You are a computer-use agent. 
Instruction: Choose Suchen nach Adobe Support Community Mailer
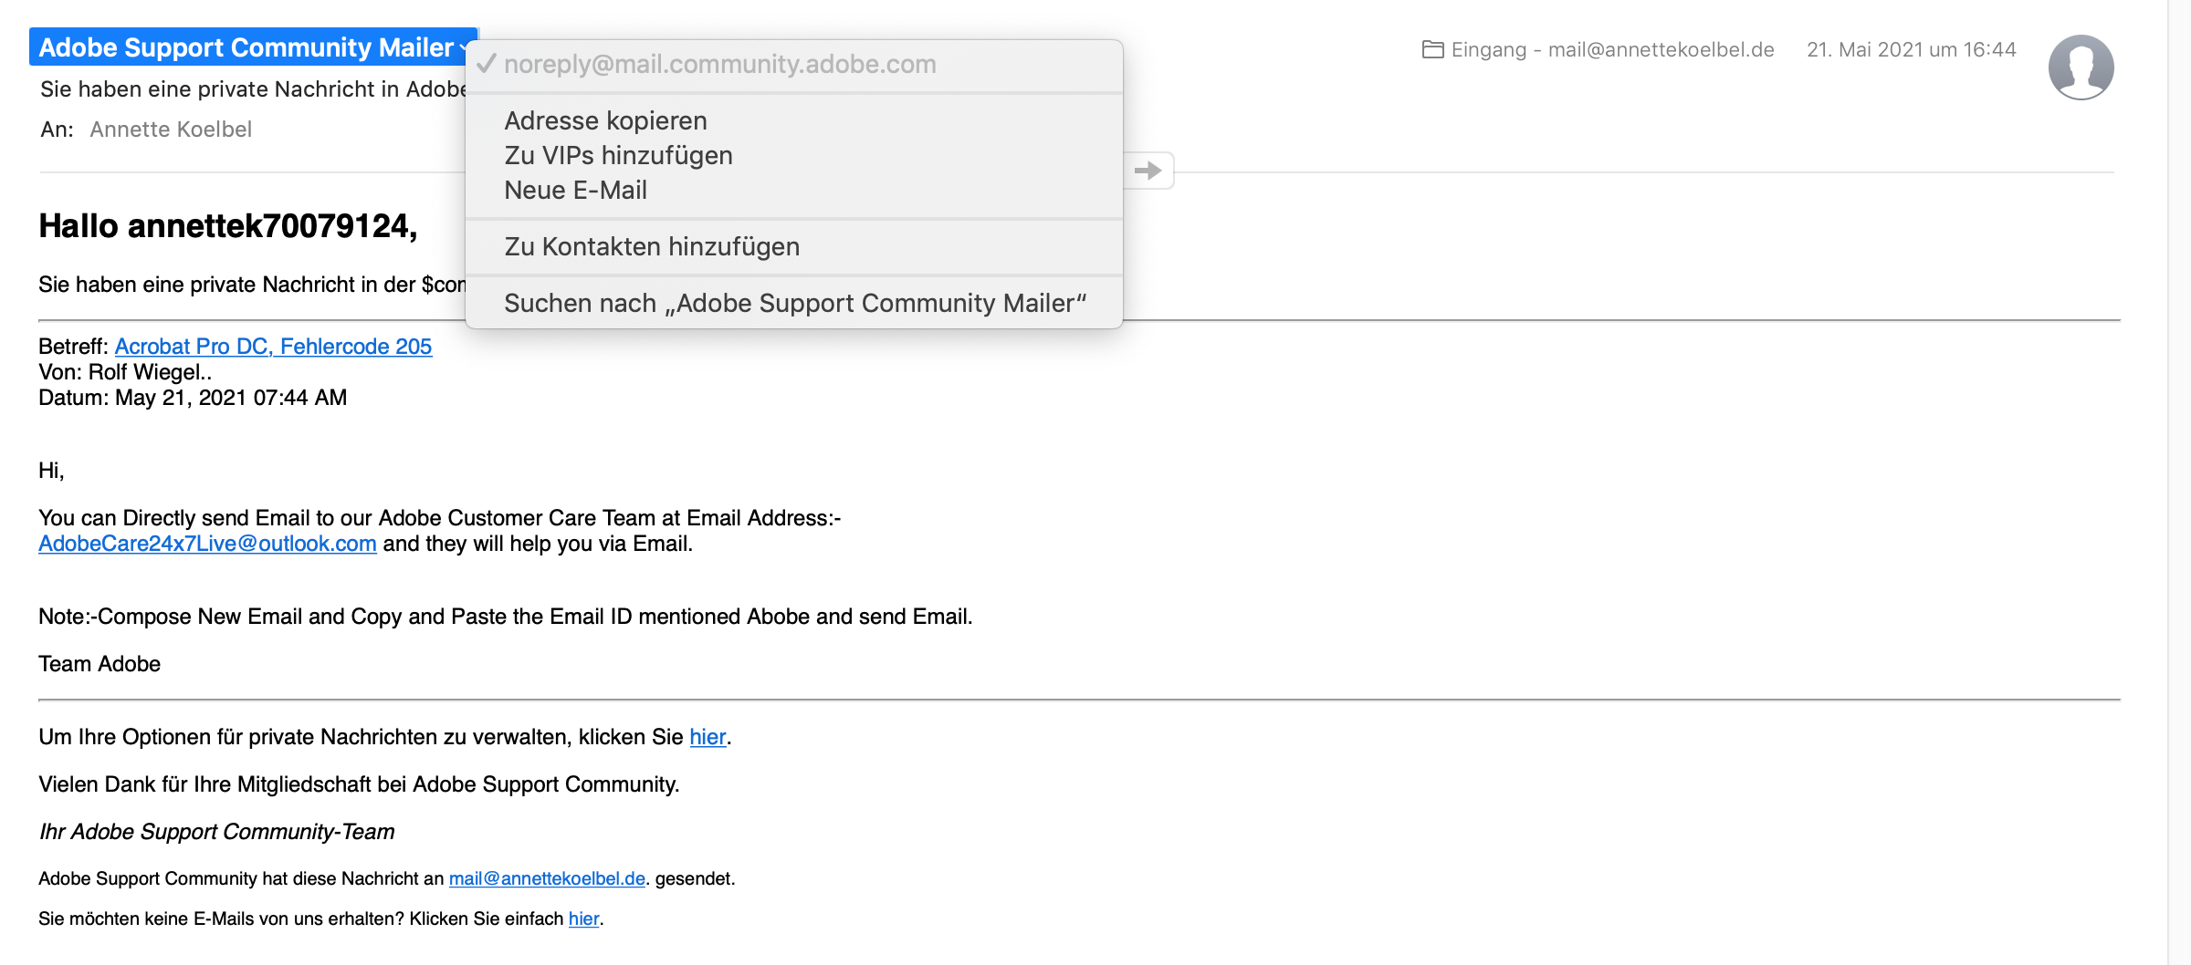(x=793, y=303)
